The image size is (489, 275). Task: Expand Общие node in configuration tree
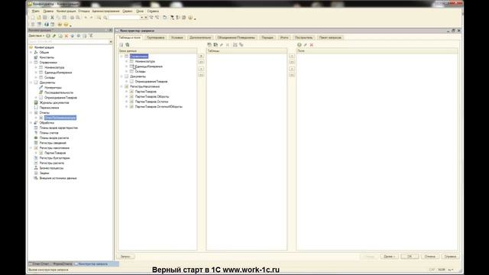click(31, 53)
